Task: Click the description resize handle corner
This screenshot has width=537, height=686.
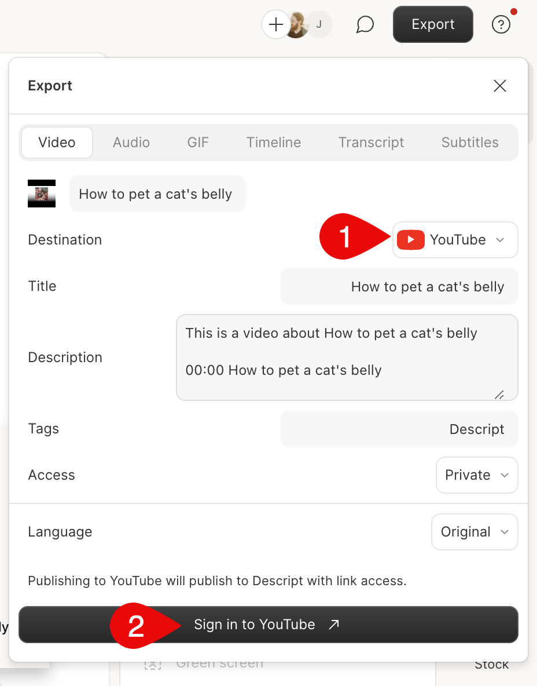Action: point(499,395)
